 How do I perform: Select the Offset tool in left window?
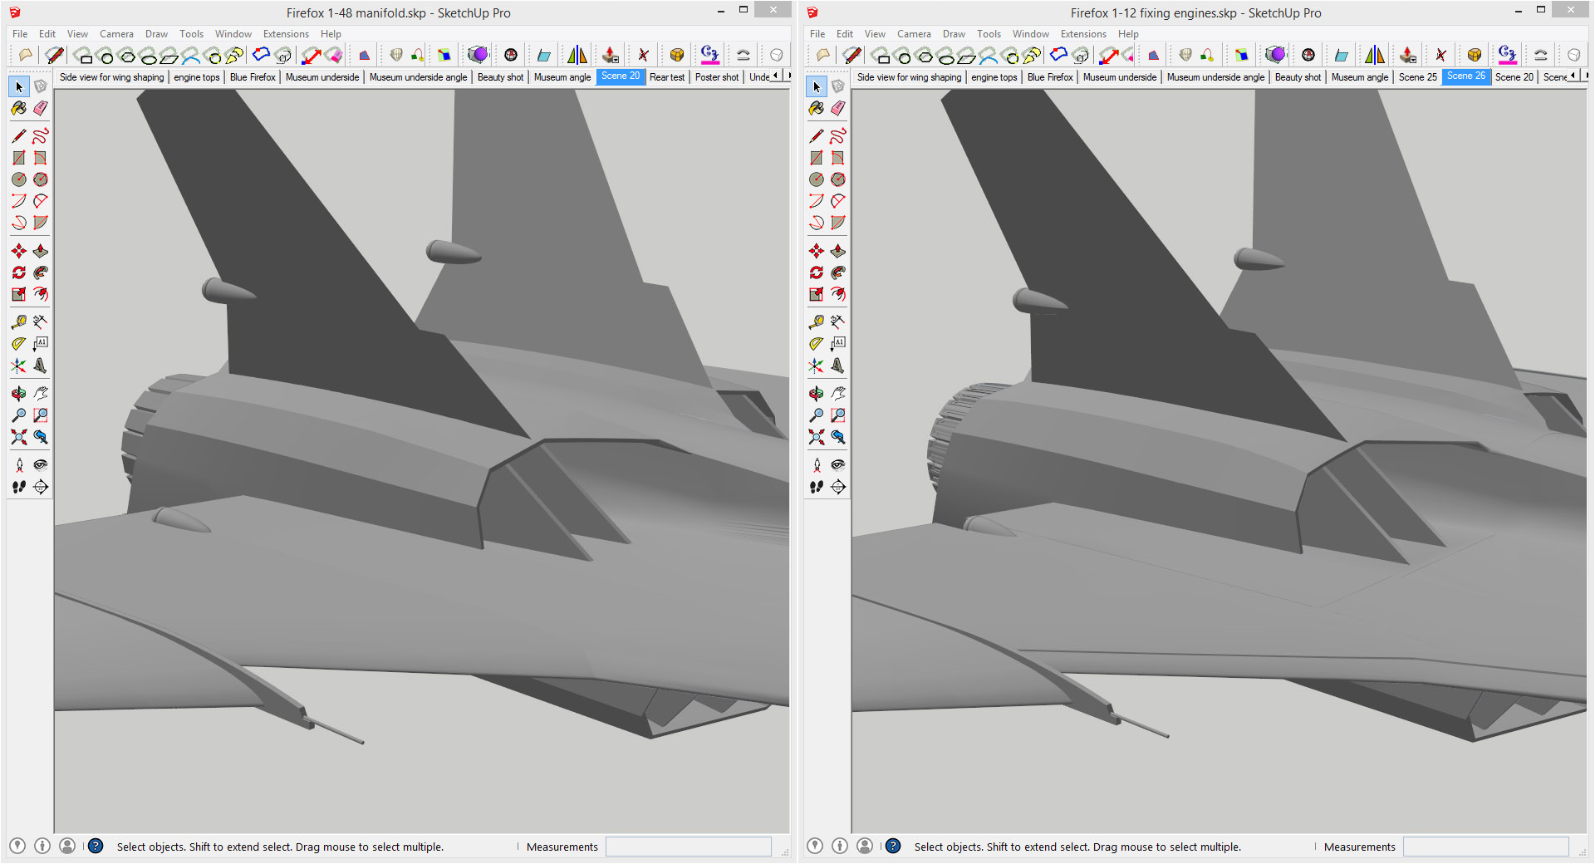41,294
